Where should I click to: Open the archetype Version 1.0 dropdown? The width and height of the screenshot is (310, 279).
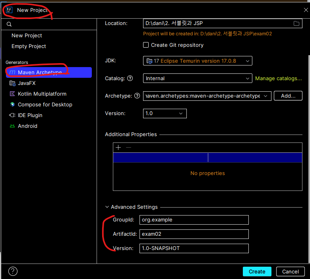(165, 114)
